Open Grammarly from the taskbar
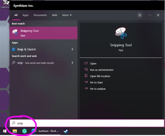The width and height of the screenshot is (165, 136). click(24, 131)
